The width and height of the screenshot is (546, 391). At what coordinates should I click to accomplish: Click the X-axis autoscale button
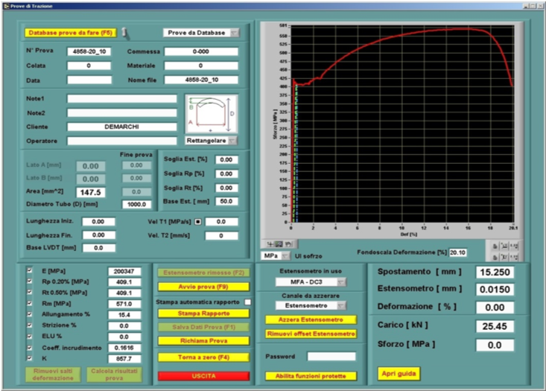point(503,244)
